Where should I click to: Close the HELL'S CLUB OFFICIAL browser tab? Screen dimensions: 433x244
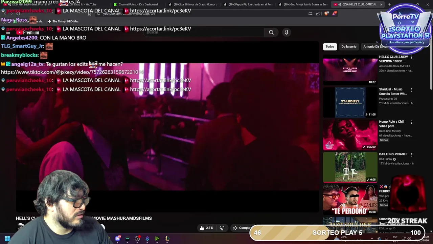click(x=381, y=4)
